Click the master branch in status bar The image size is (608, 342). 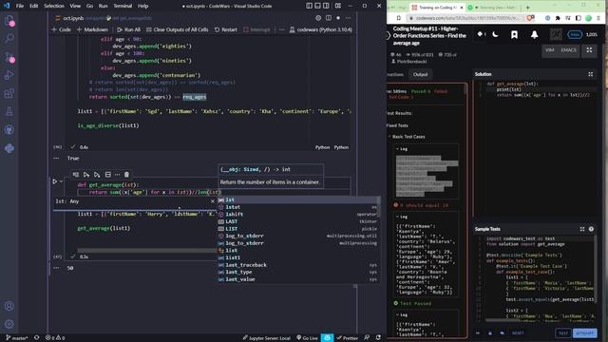tap(16, 338)
